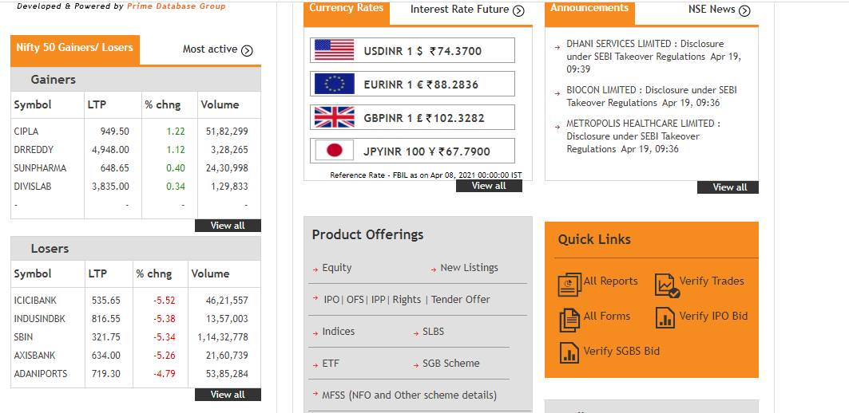Screen dimensions: 849x413
Task: Click the Verify Trades chart icon
Action: point(667,285)
